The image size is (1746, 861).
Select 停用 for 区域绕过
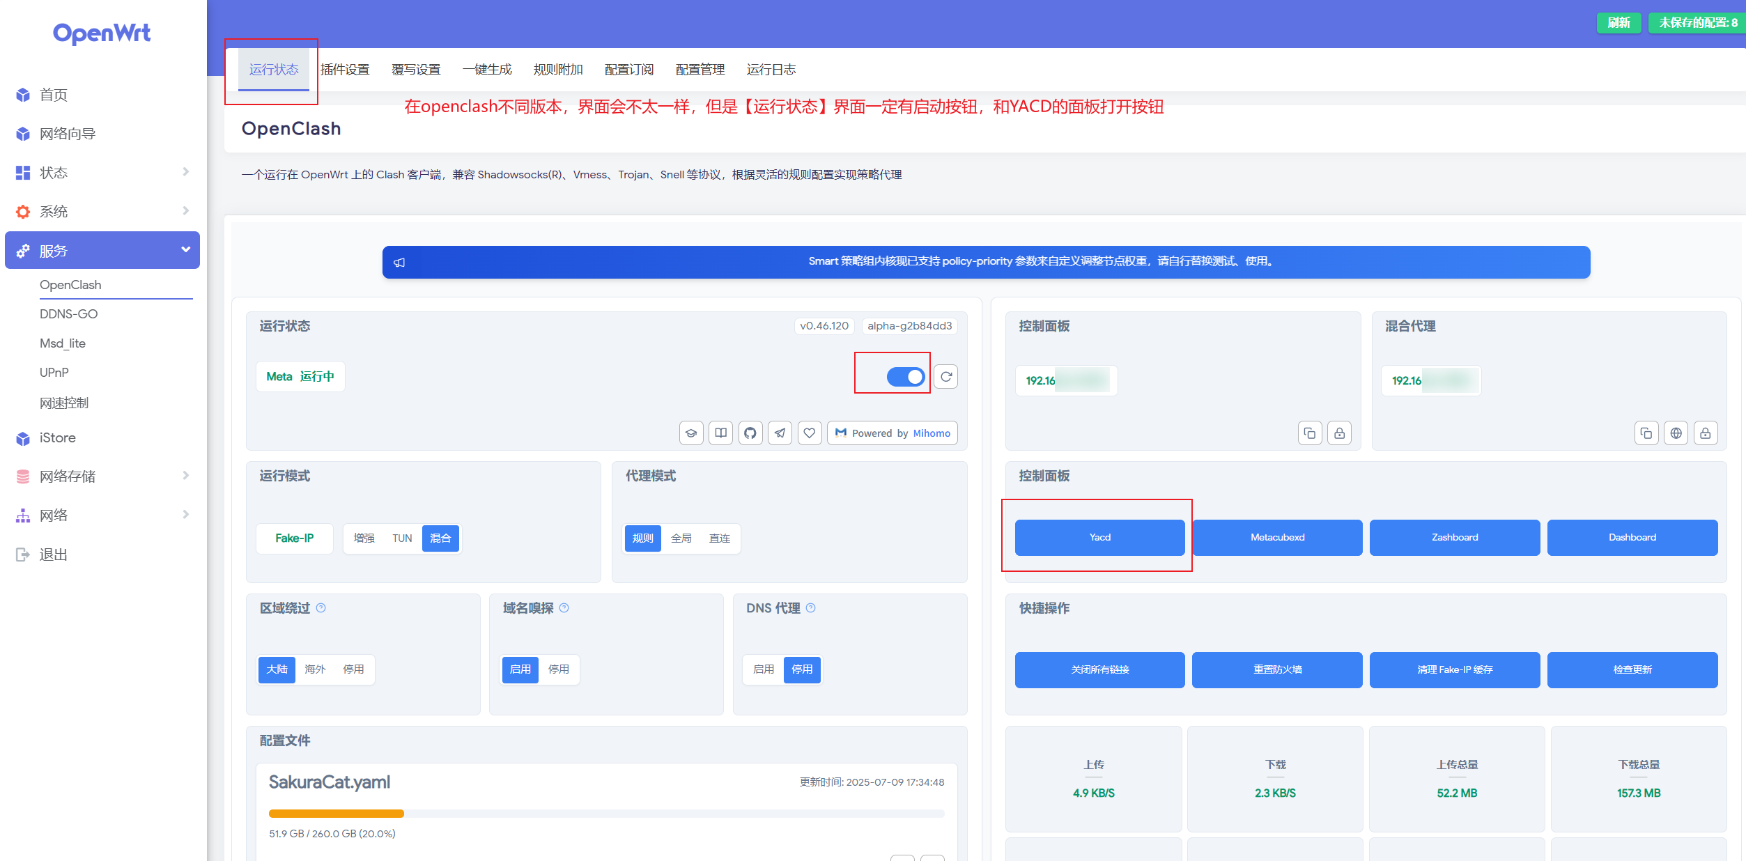pos(353,669)
